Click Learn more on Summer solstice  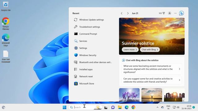click(130, 50)
